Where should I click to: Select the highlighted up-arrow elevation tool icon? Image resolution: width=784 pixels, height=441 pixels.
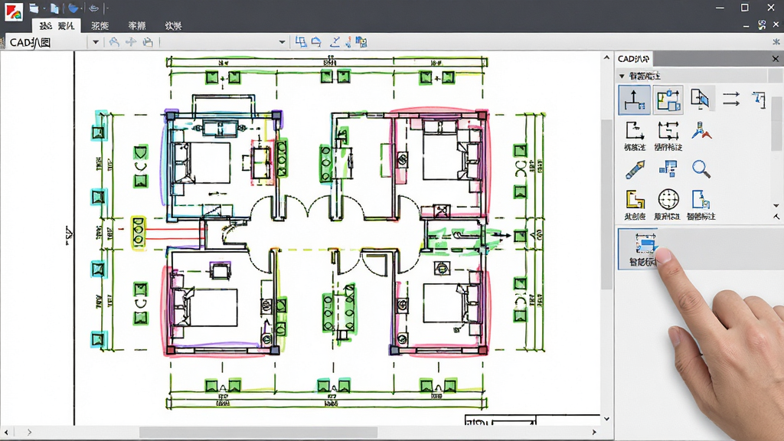tap(635, 100)
